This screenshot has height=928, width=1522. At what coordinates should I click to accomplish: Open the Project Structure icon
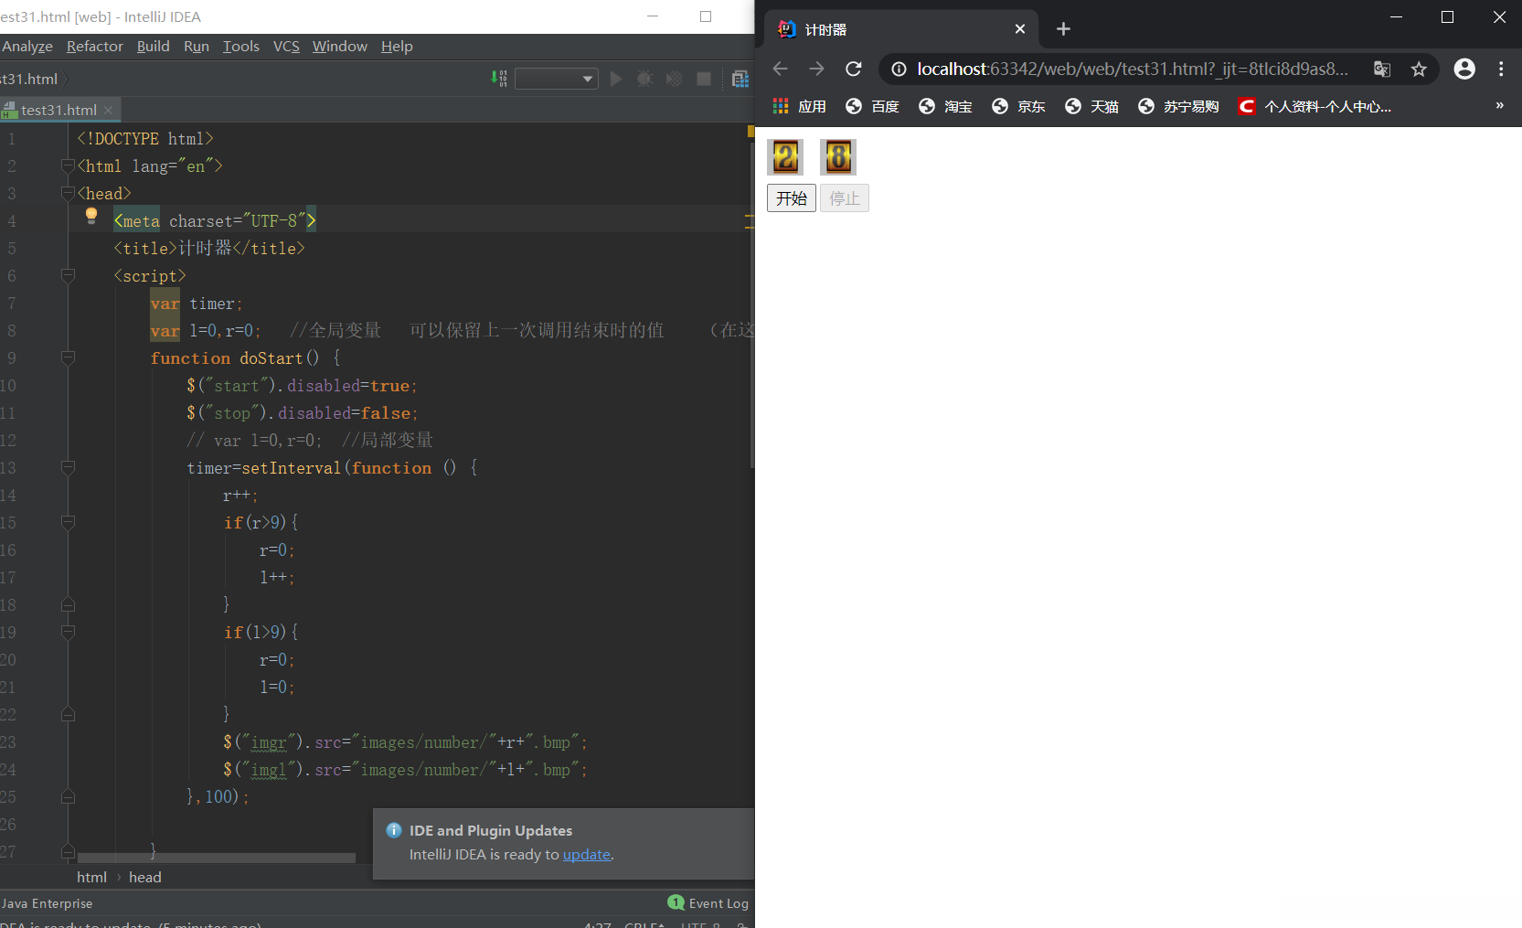(740, 79)
